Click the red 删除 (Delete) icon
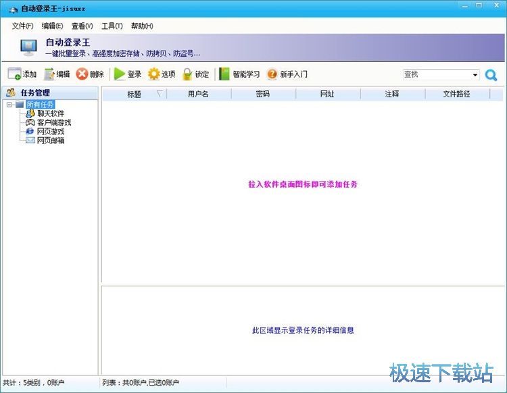Viewport: 507px width, 393px height. [82, 74]
